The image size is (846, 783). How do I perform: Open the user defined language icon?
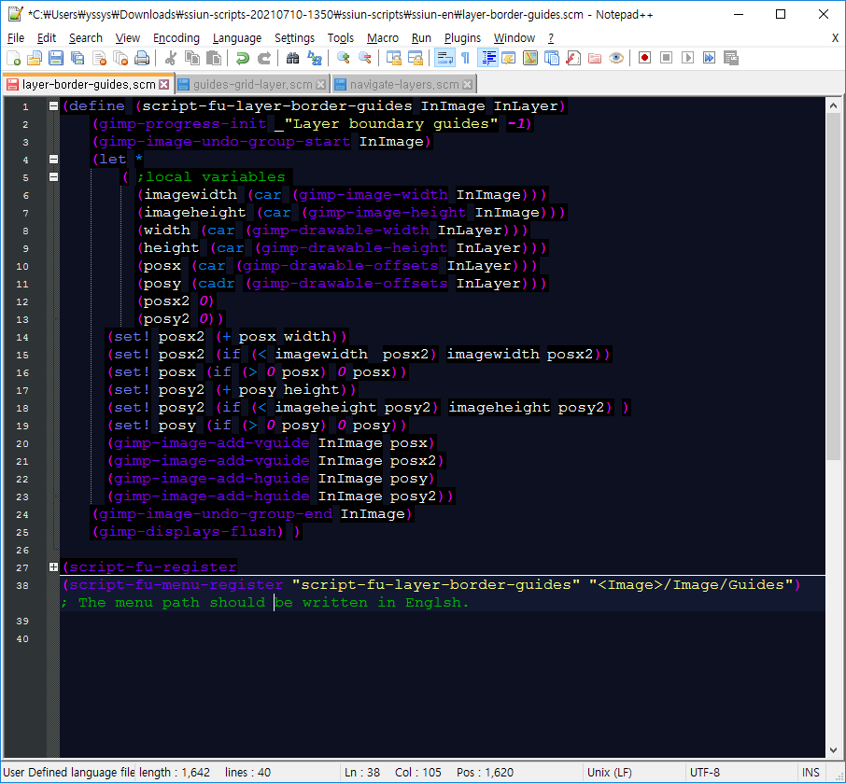point(508,58)
